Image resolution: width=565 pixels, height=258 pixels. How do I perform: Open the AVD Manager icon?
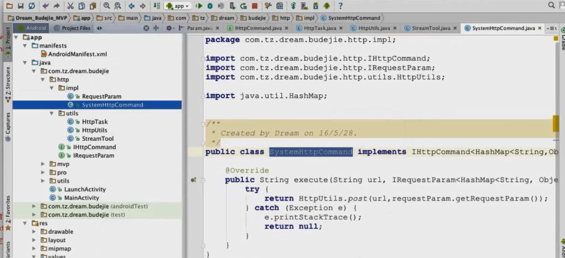[x=305, y=6]
